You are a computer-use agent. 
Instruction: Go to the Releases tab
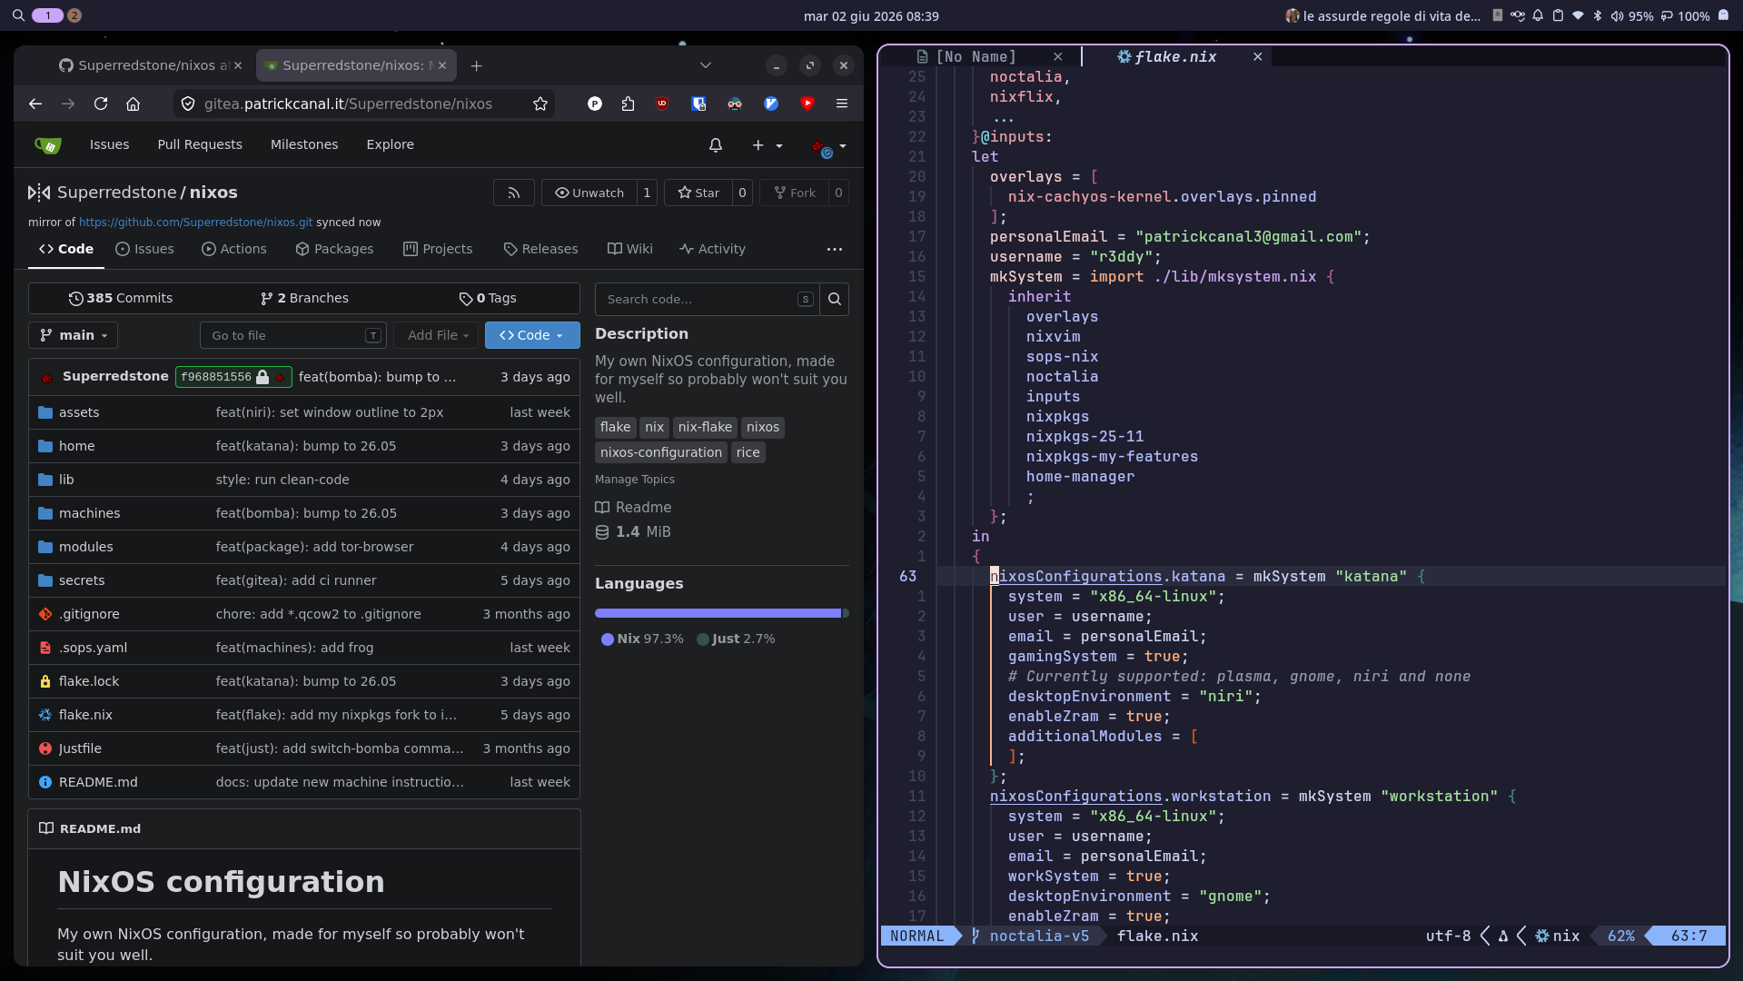pyautogui.click(x=540, y=249)
